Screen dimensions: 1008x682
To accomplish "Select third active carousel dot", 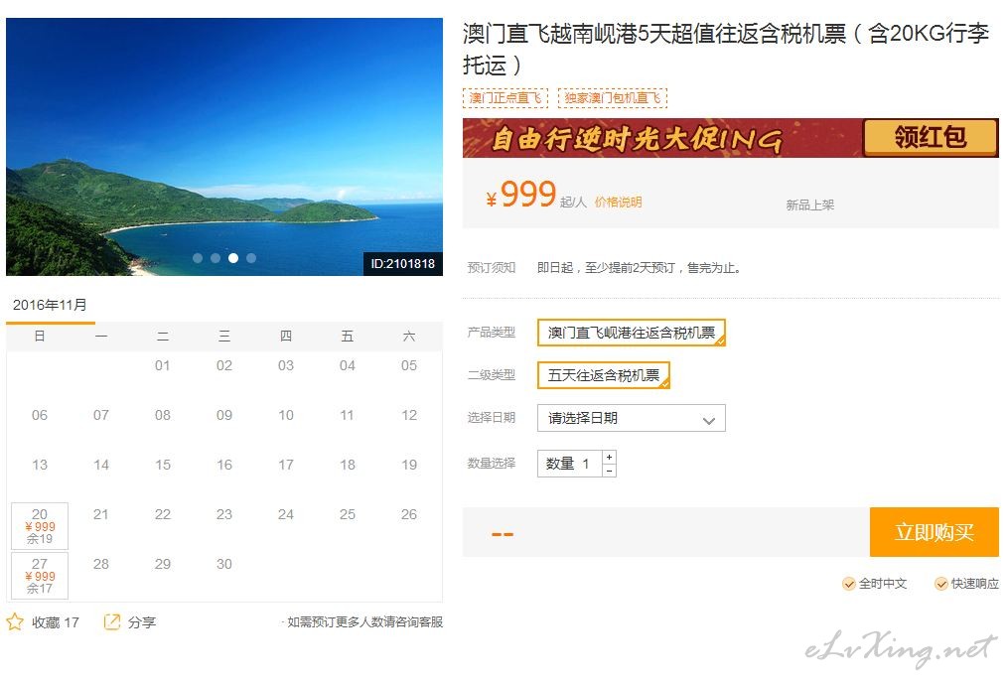I will pyautogui.click(x=233, y=258).
